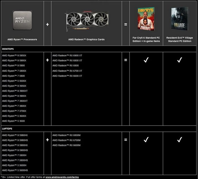Select AMD Radeon RX 6900 XT entry

click(67, 55)
